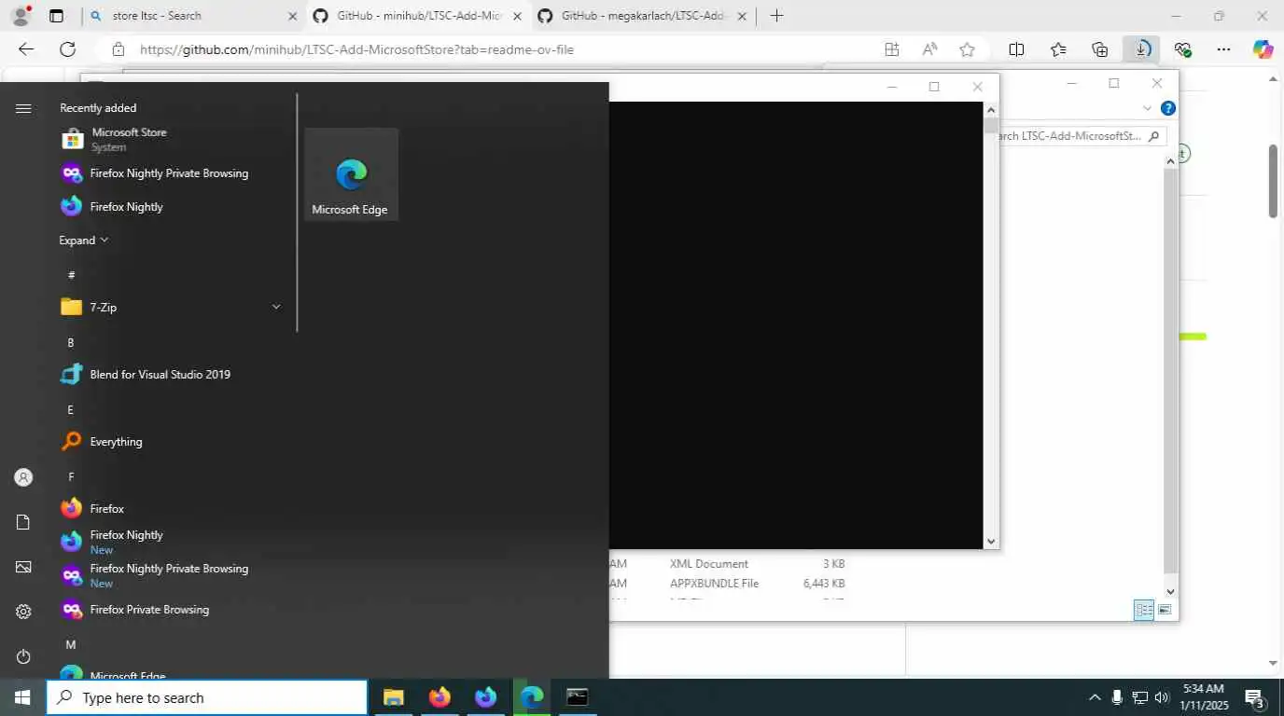Click the microphone tray icon

click(x=1117, y=697)
